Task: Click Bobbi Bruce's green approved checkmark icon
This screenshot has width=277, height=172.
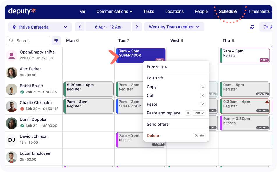Action: click(22, 92)
